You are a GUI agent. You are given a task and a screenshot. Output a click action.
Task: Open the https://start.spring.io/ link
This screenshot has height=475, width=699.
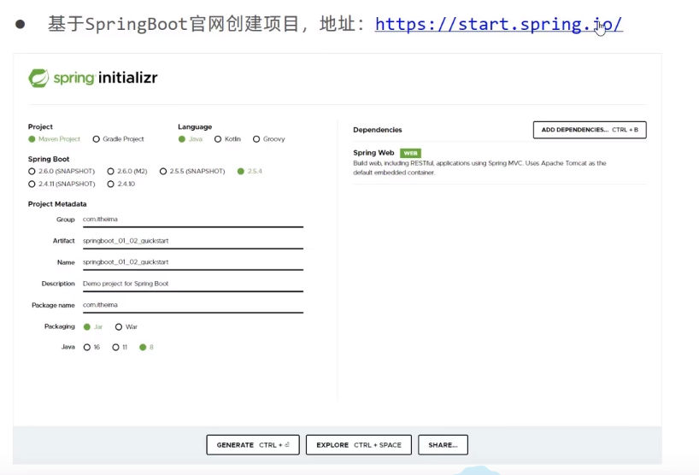pos(498,24)
